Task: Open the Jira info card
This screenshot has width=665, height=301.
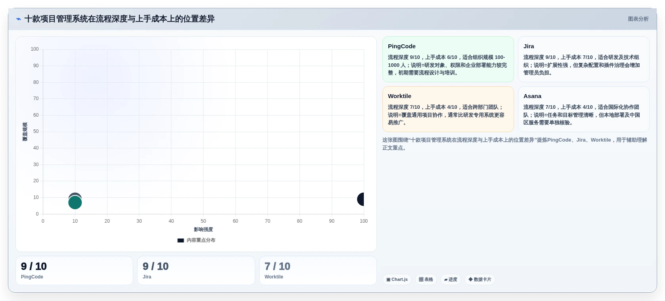Action: tap(584, 59)
